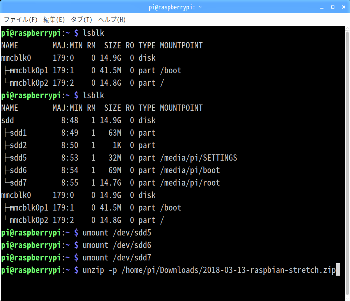Viewport: 350px width, 301px height.
Task: Click the /media/pi/boot mountpoint
Action: pos(190,170)
